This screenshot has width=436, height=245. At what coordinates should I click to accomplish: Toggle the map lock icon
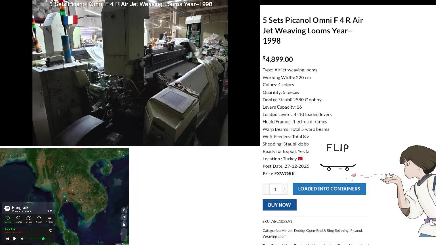point(124,224)
